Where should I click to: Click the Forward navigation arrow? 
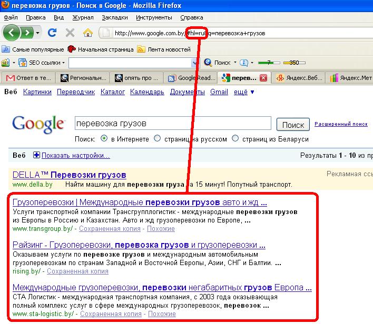coord(27,33)
